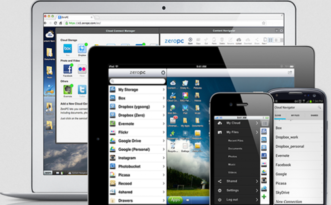
Task: Tap the search field in iPad sidebar
Action: [x=137, y=81]
